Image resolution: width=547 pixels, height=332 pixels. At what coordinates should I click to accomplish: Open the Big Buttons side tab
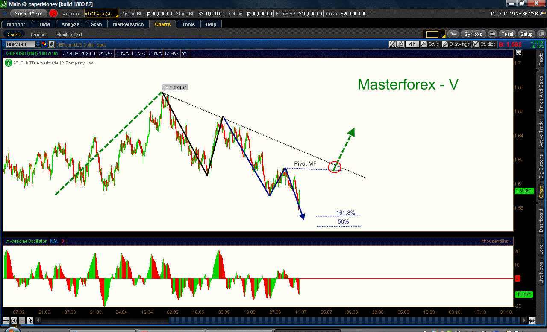point(541,167)
